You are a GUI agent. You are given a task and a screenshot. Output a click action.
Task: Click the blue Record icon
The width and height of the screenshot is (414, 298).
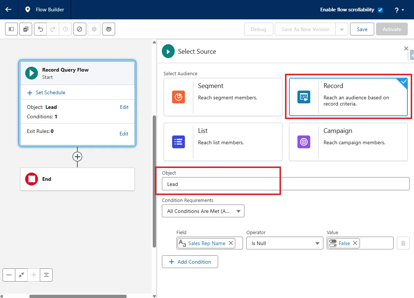(x=304, y=97)
